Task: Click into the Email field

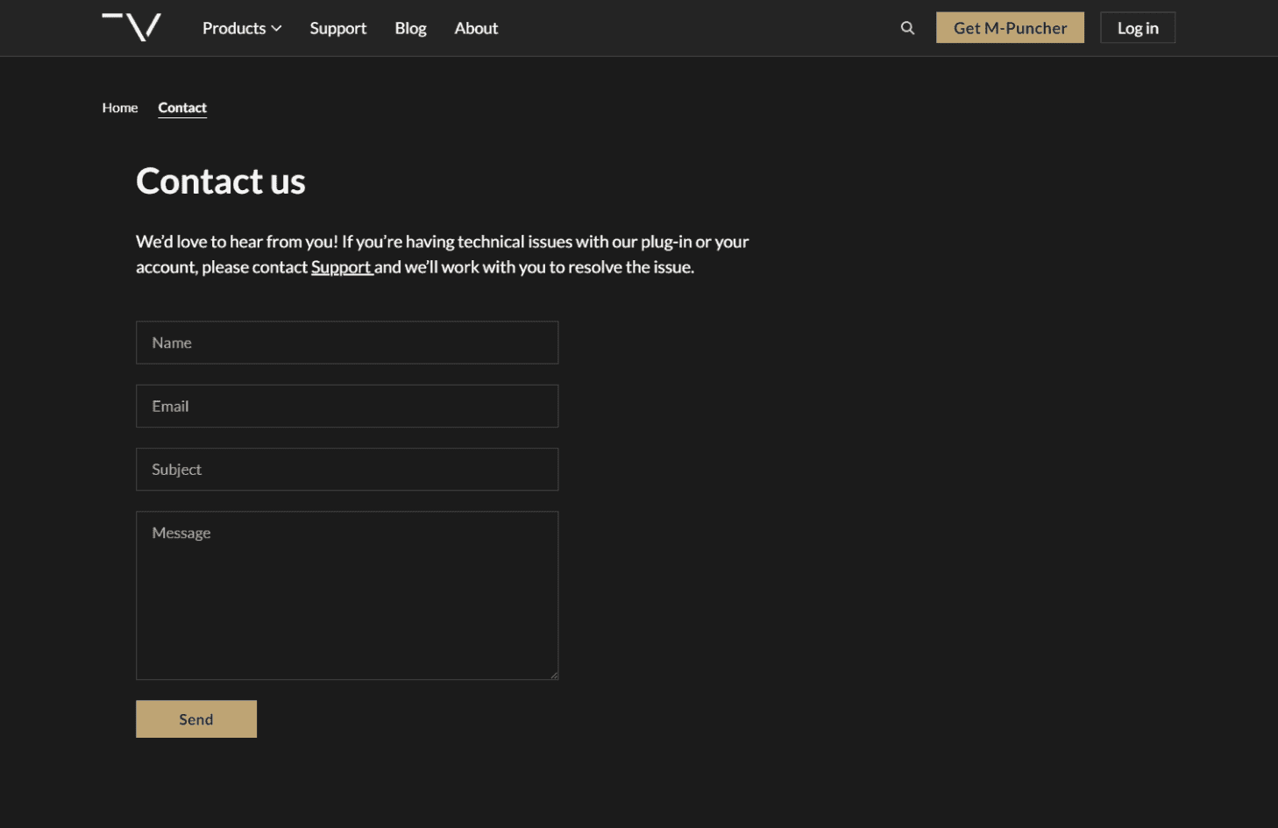Action: click(x=347, y=407)
